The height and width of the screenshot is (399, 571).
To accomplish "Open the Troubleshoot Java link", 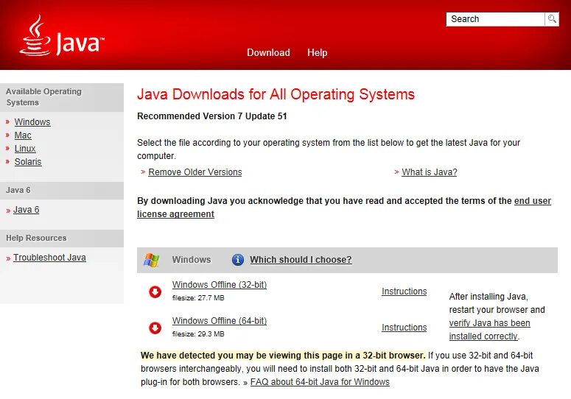I will tap(49, 258).
